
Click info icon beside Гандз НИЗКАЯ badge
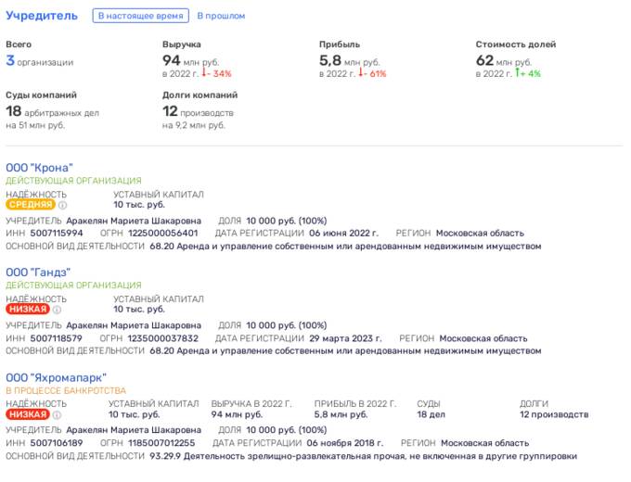click(57, 310)
